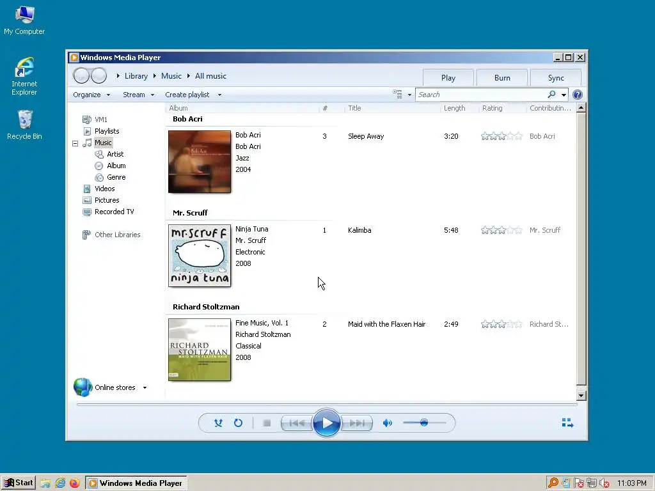The image size is (655, 491).
Task: Sort by Contributing artist column header
Action: 551,108
